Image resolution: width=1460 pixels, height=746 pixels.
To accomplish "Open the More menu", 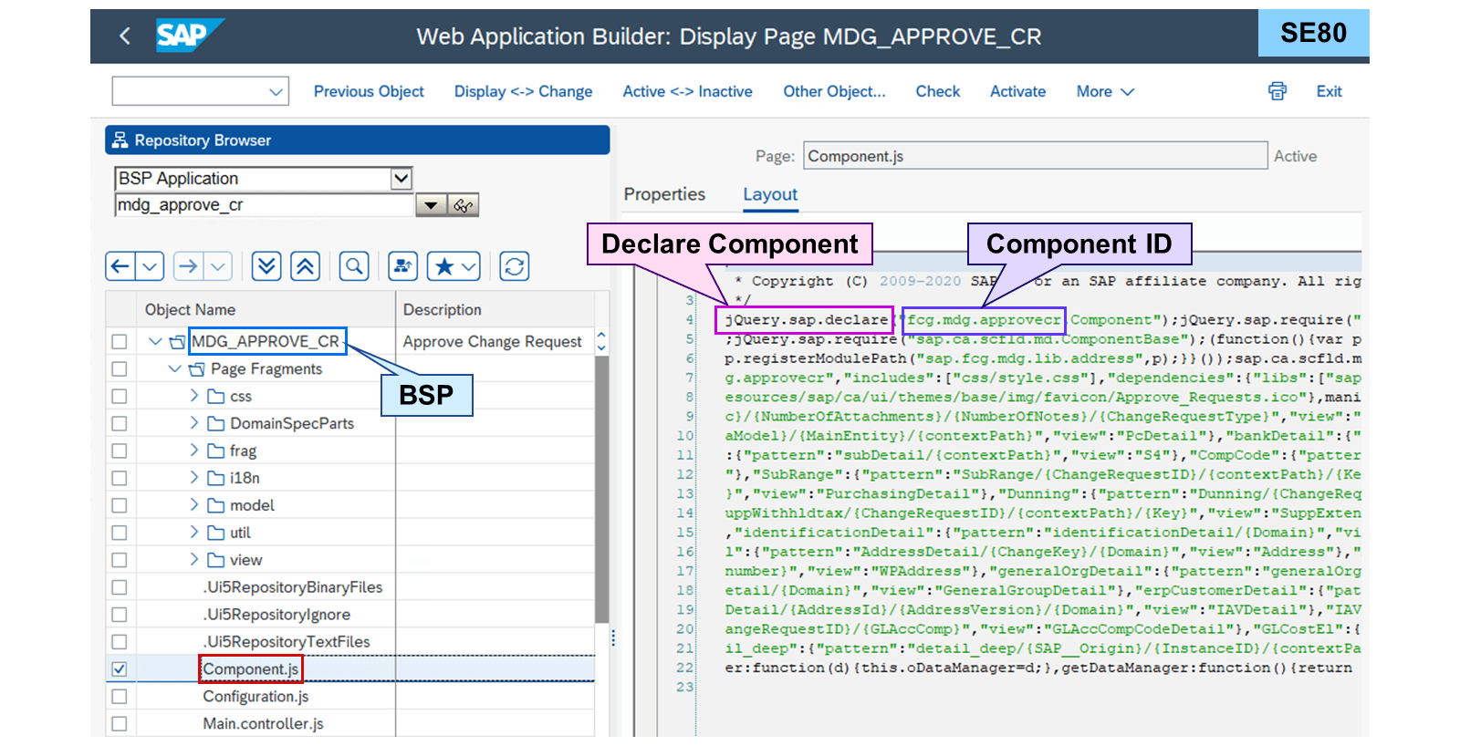I will (1105, 91).
